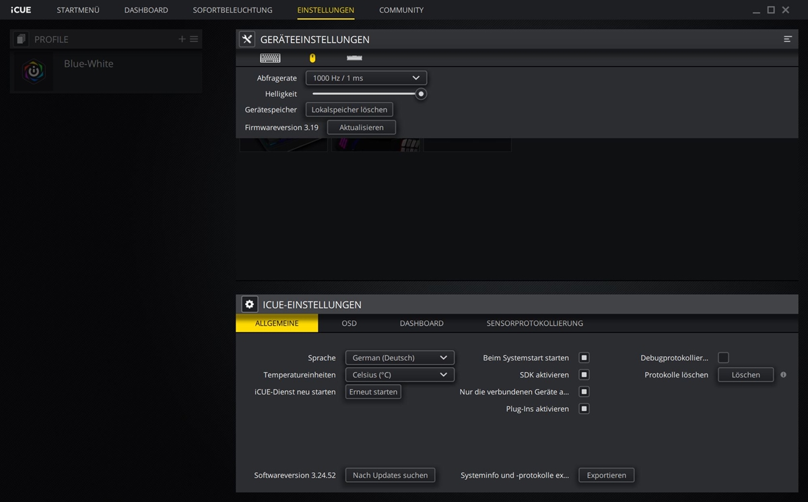Add a new profile with plus icon

coord(182,39)
